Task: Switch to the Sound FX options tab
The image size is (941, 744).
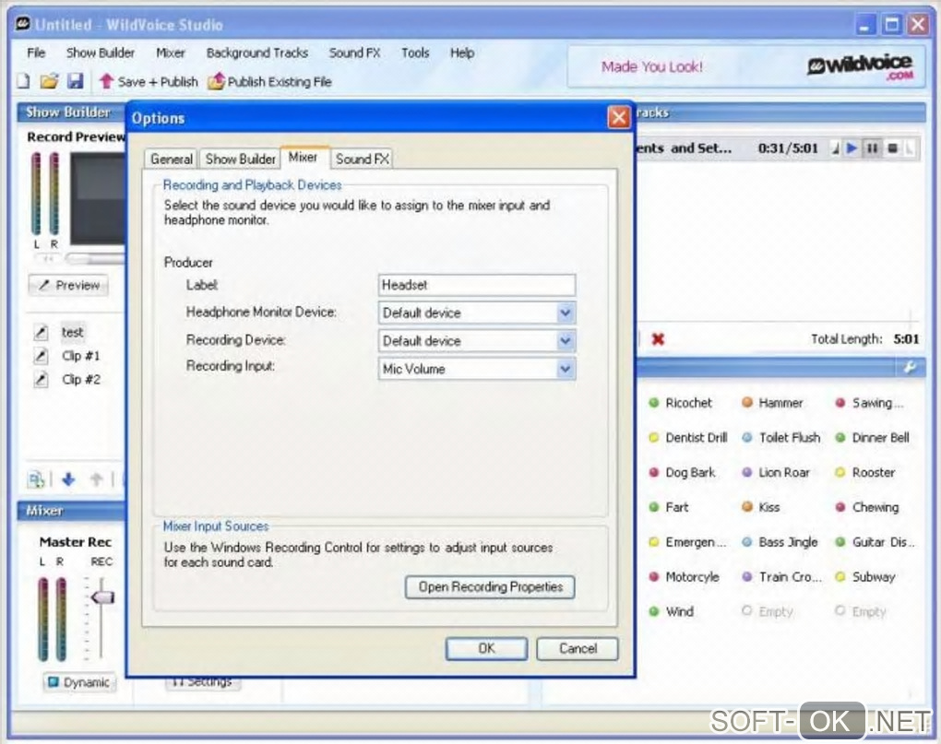Action: [x=362, y=159]
